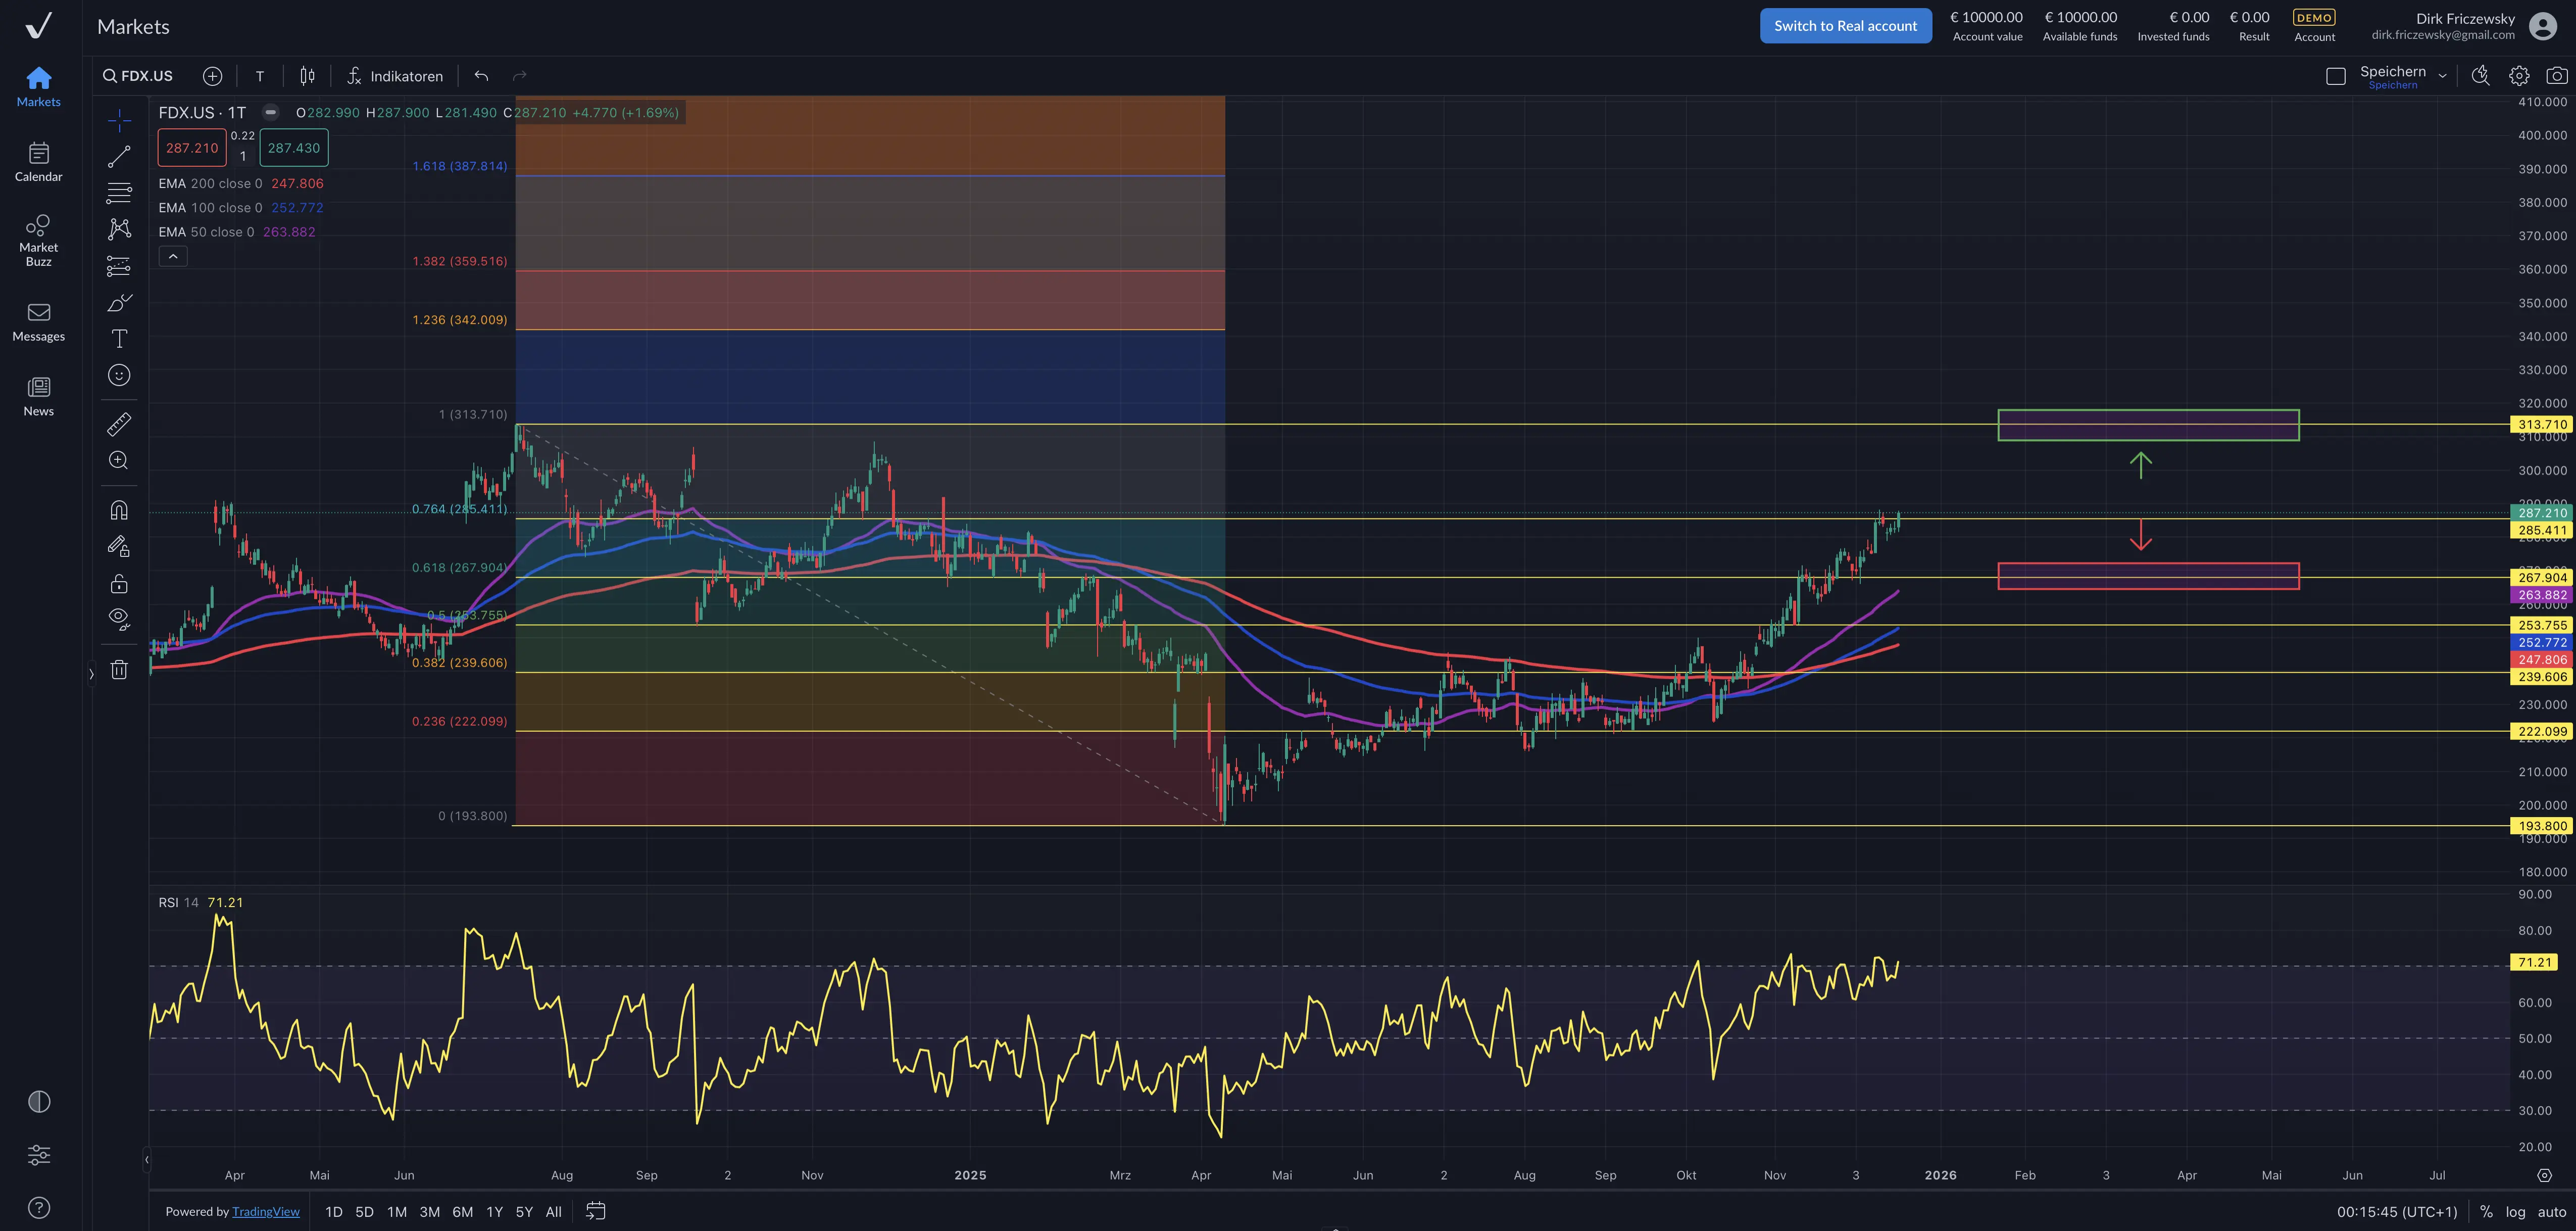Open the candlestick chart type selector
Screen dimensions: 2576x1231
307,76
